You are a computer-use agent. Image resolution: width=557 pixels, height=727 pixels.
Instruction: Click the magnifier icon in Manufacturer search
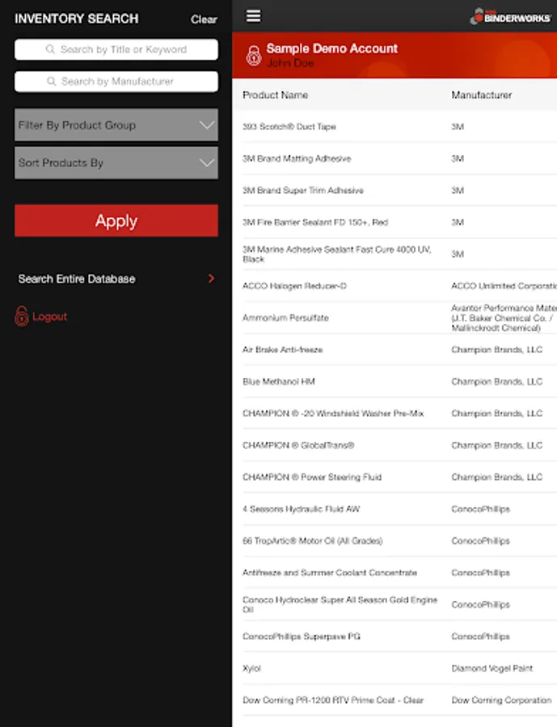pyautogui.click(x=52, y=81)
